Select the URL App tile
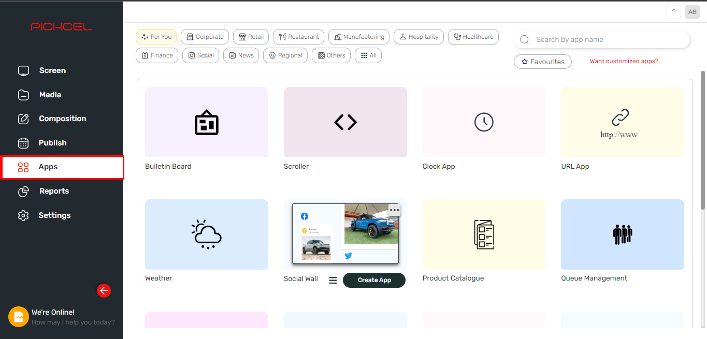Image resolution: width=707 pixels, height=339 pixels. (623, 122)
